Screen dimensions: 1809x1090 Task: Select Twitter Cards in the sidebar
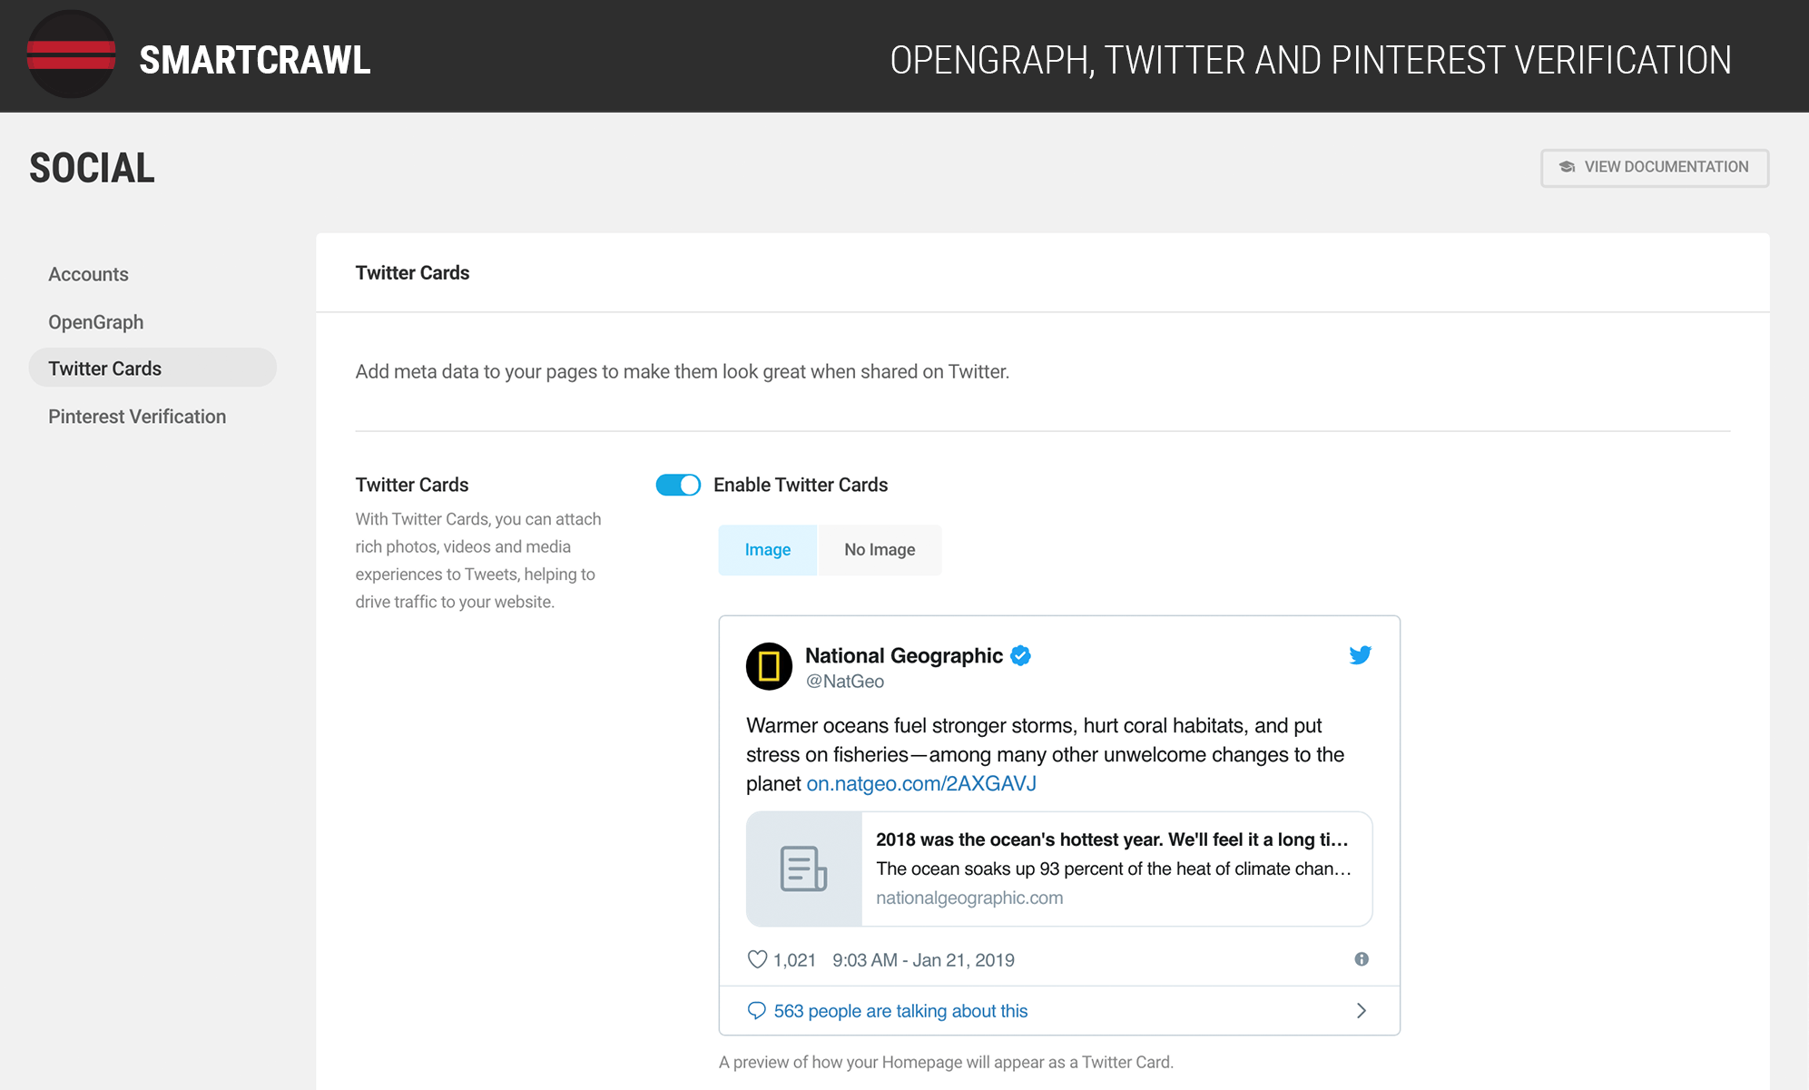coord(104,368)
